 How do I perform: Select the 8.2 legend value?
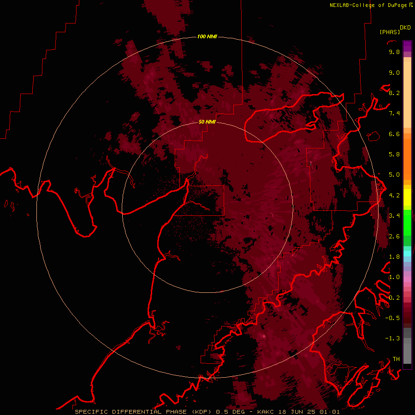pyautogui.click(x=394, y=93)
